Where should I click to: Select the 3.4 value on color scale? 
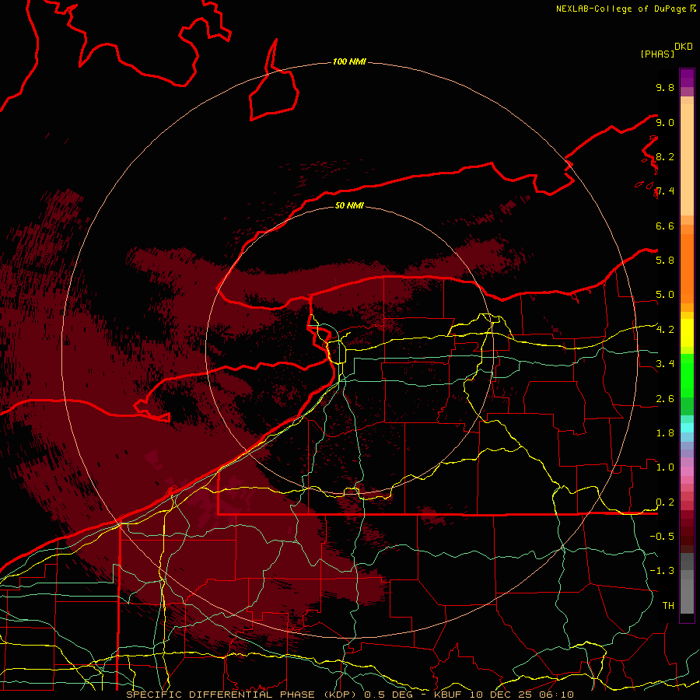(665, 364)
